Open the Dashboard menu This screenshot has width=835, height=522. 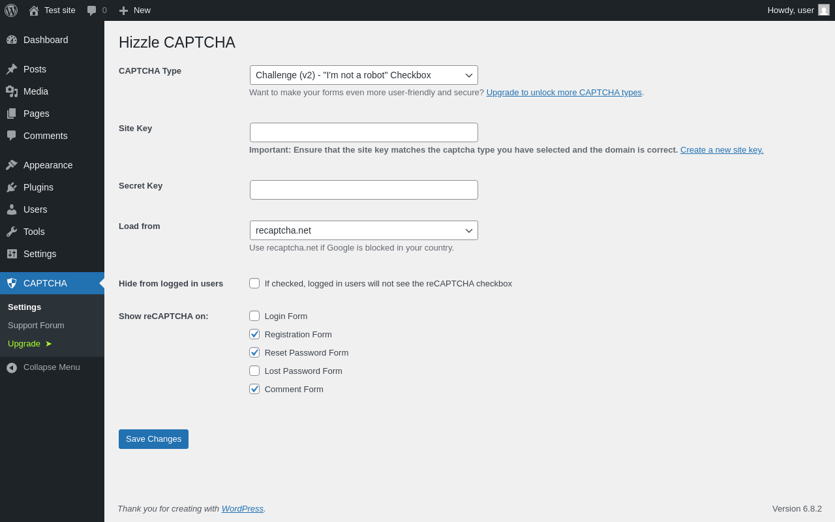point(52,40)
